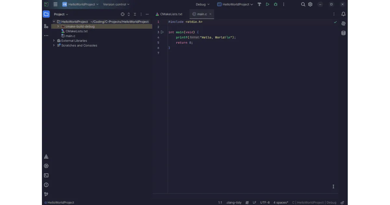The height and width of the screenshot is (205, 390).
Task: Open Settings via the gear icon
Action: point(310,4)
